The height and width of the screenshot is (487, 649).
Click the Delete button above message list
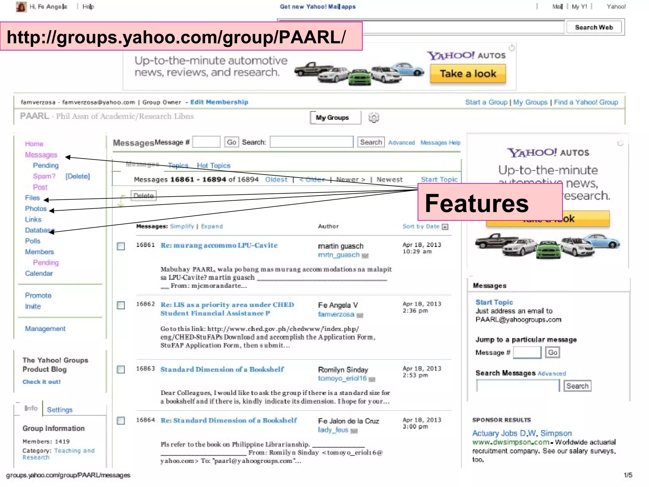(x=144, y=196)
